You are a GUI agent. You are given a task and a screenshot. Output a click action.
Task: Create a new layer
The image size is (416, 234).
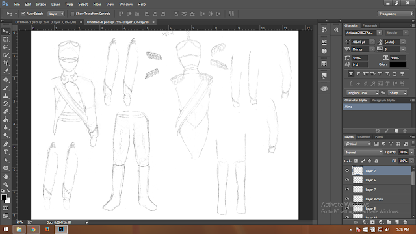397,222
